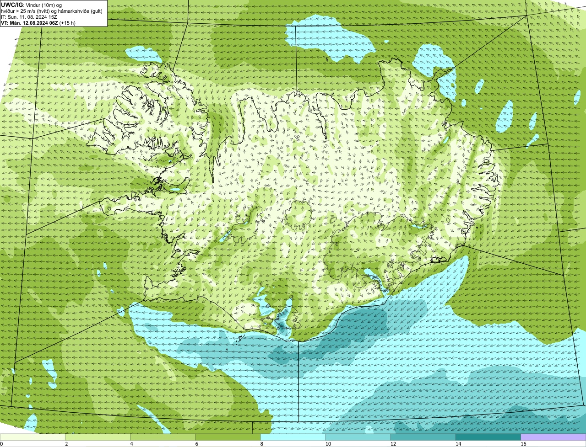586x447 pixels.
Task: Click the '14' label on the color scale
Action: [x=458, y=444]
